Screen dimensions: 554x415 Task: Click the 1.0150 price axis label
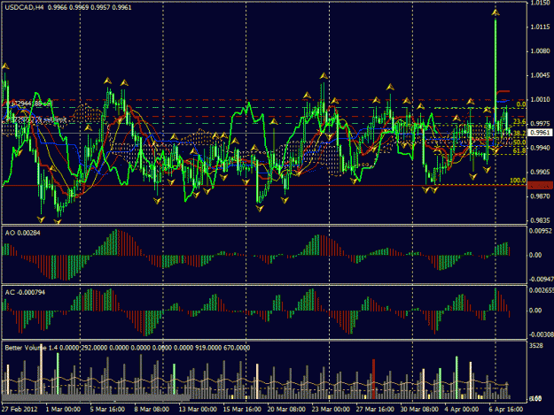pos(541,4)
